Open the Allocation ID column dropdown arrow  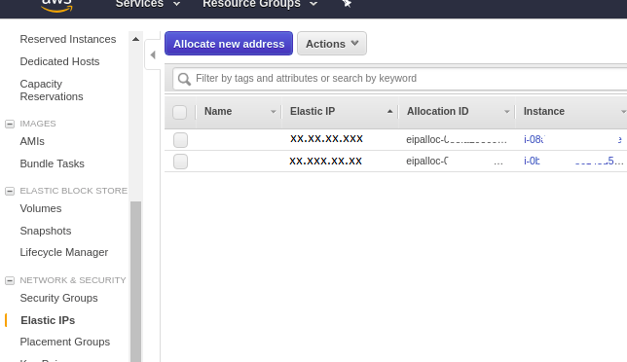point(507,112)
